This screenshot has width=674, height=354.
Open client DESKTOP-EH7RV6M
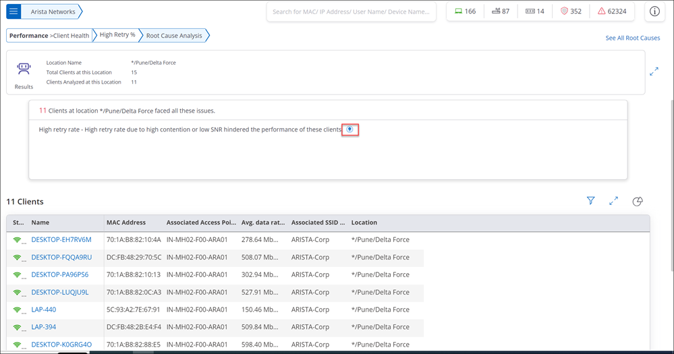pyautogui.click(x=61, y=240)
